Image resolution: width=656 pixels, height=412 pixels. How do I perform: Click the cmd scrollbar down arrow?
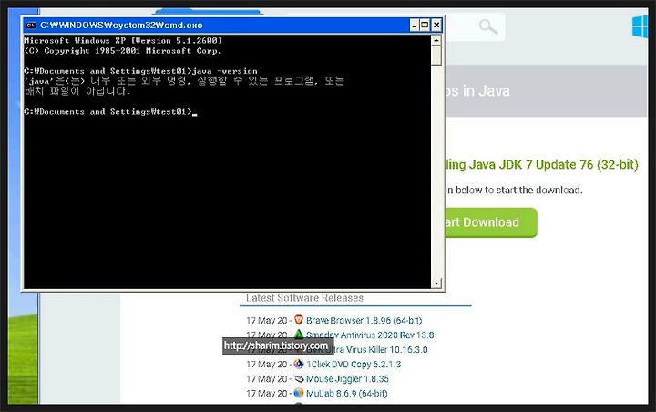[436, 283]
